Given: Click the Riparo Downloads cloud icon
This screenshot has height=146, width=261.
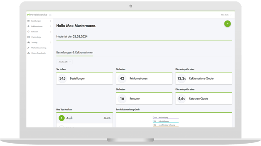Looking at the screenshot, I should coord(29,53).
